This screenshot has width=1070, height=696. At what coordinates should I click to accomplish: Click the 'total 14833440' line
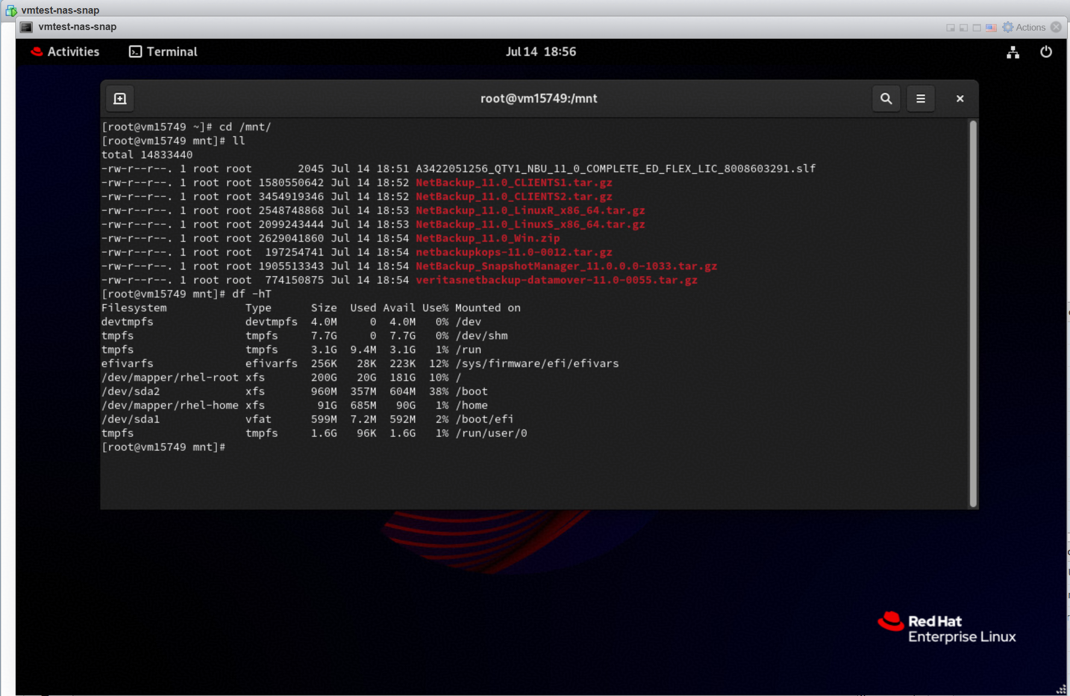pyautogui.click(x=147, y=154)
